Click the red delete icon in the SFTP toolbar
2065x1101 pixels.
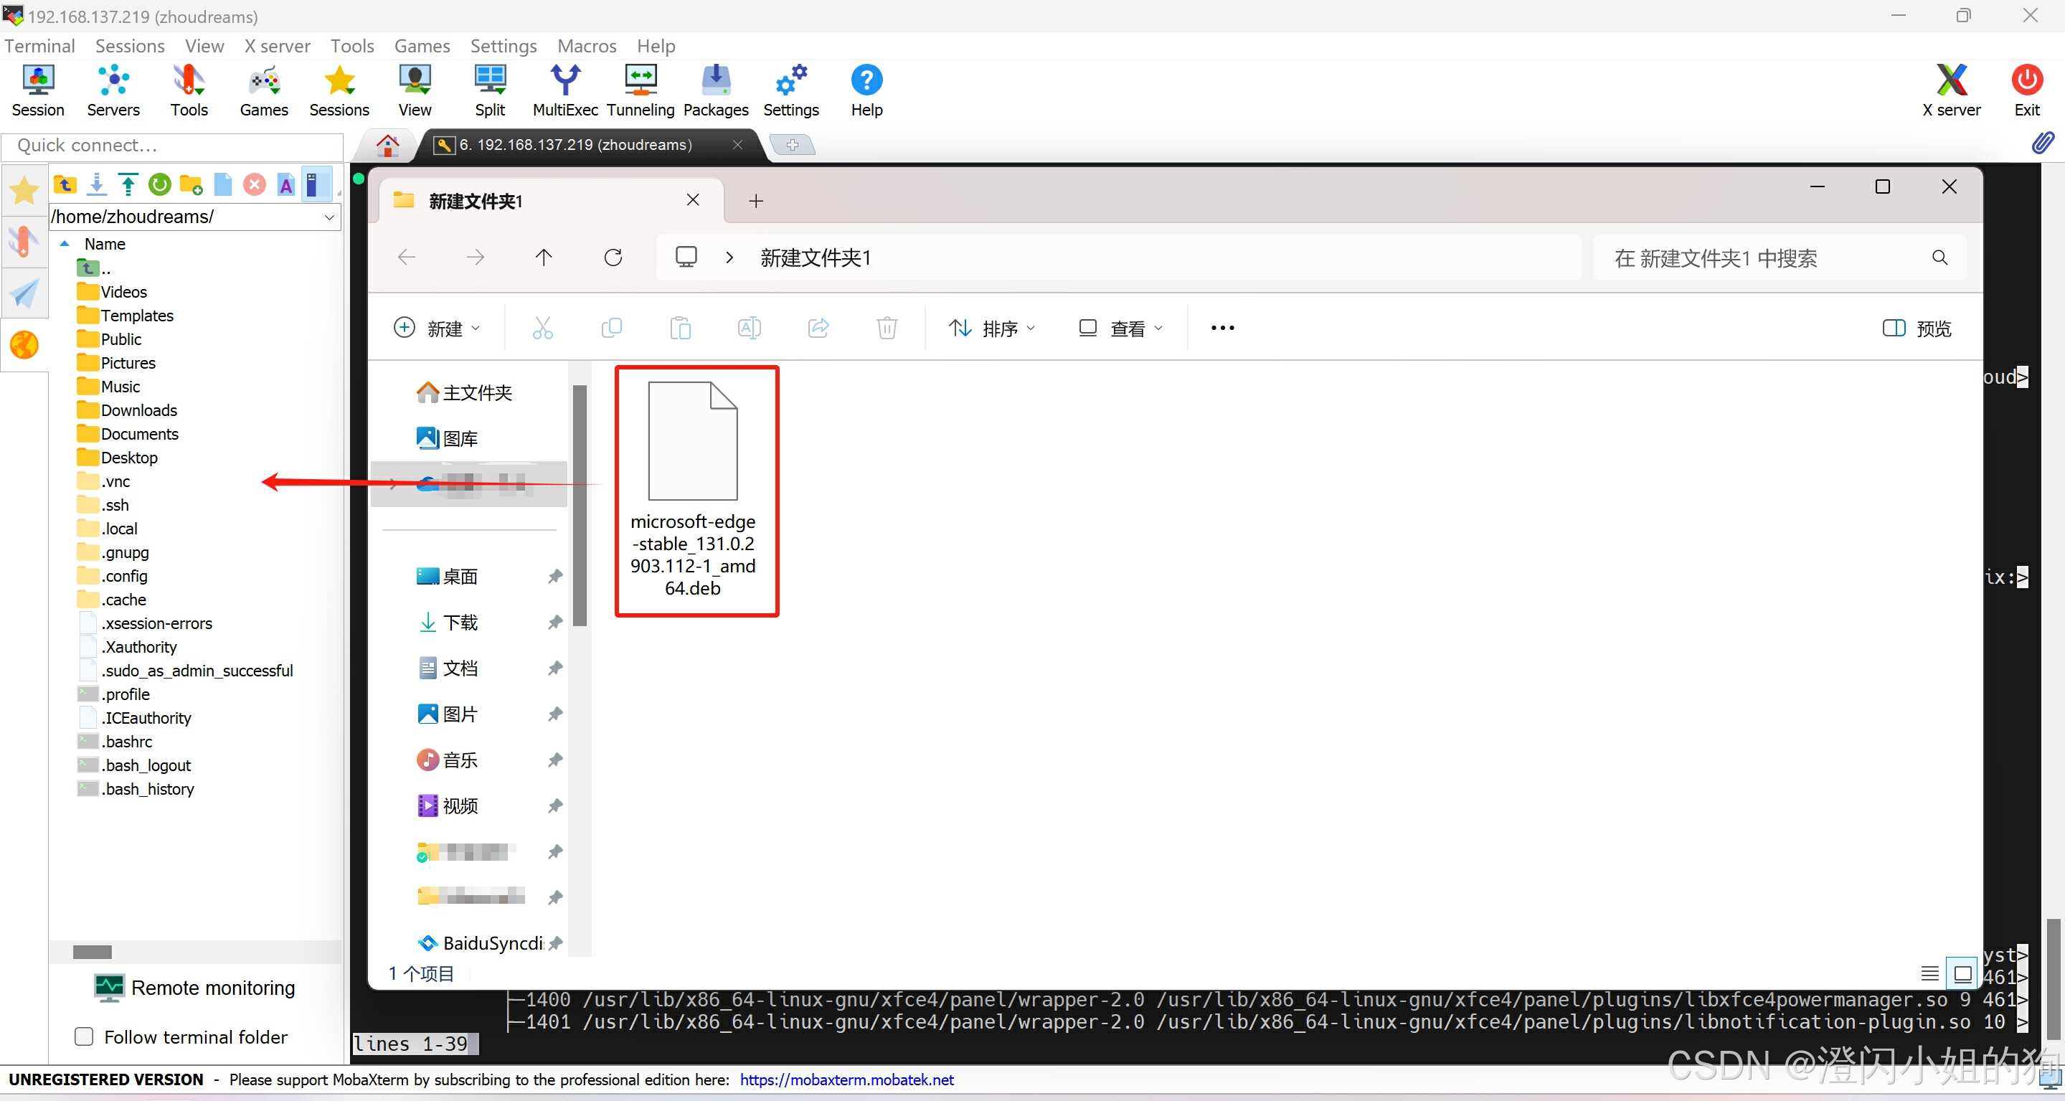coord(254,185)
